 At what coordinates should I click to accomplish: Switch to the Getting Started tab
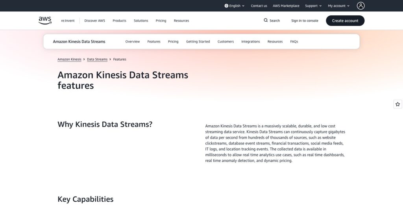point(198,41)
